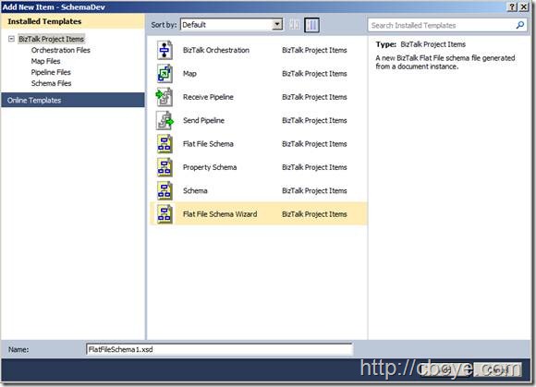Viewport: 536px width, 387px height.
Task: Select the Property Schema label
Action: click(210, 167)
